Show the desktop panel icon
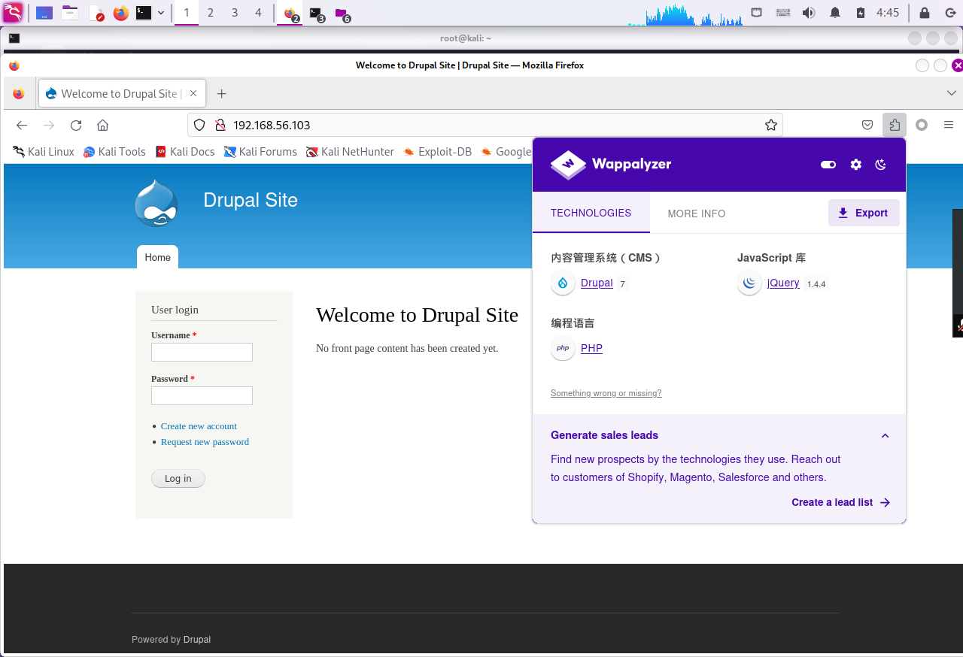Screen dimensions: 963x657 coord(44,13)
